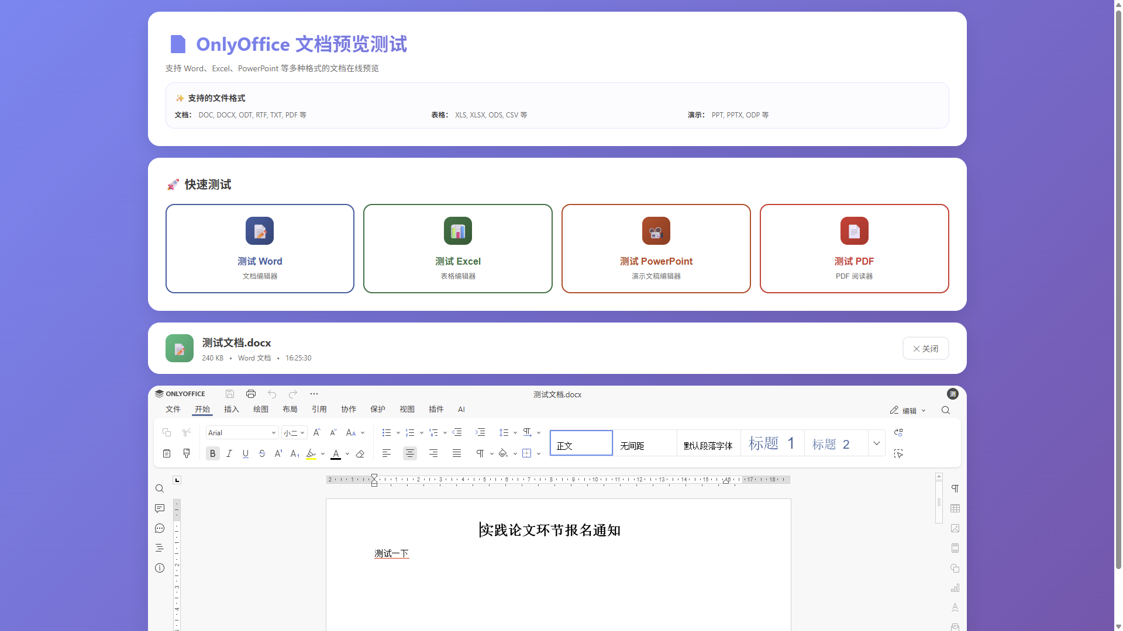Click the 关闭 button for the document

coord(925,348)
